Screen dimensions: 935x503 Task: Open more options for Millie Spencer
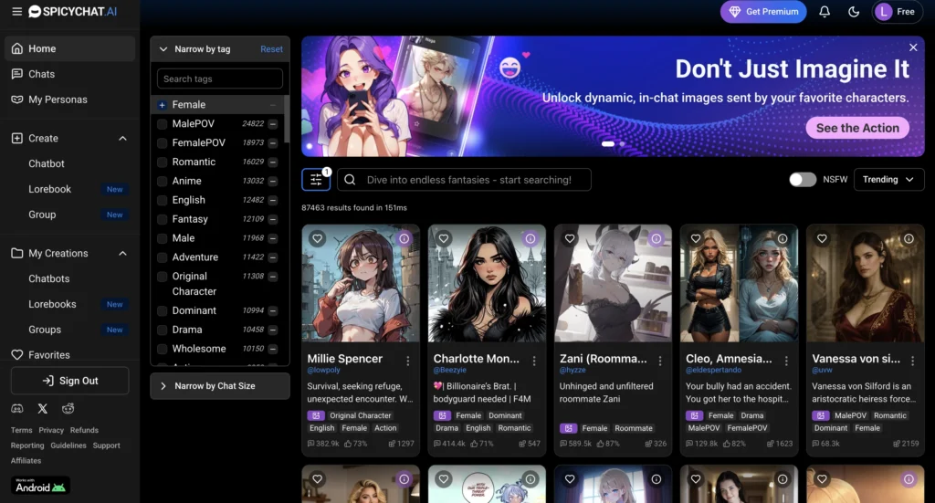pos(408,361)
